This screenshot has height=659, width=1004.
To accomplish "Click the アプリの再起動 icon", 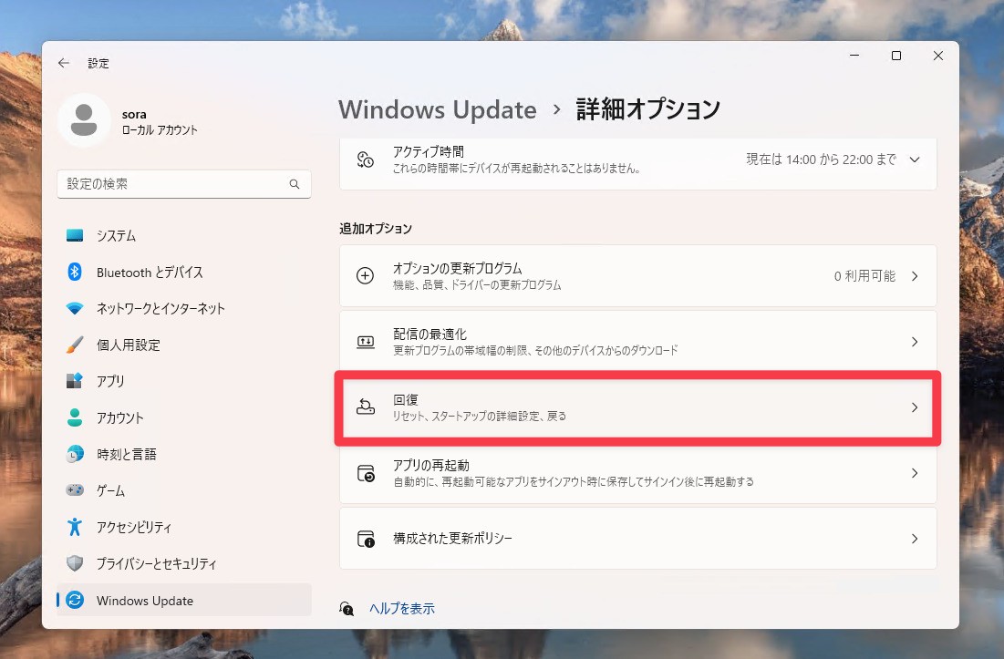I will pyautogui.click(x=366, y=473).
